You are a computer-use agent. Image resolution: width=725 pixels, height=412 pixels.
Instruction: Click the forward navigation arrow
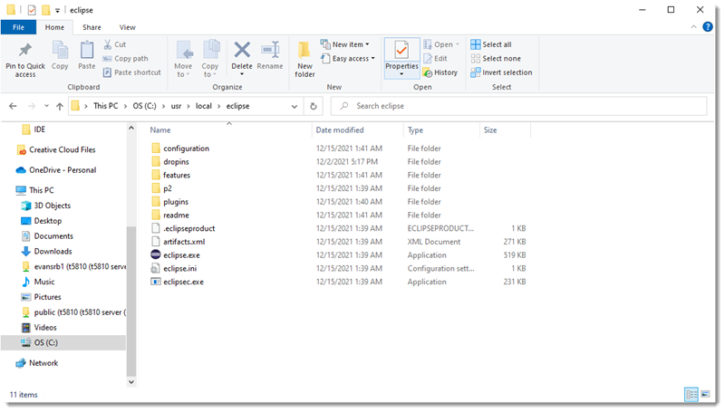pos(32,106)
